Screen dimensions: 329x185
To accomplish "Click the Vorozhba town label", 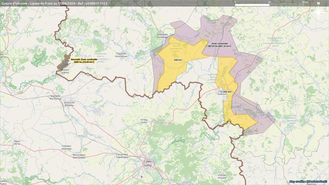I will [55, 97].
